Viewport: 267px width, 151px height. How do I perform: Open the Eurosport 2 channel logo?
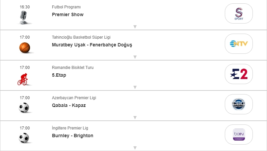pyautogui.click(x=239, y=74)
